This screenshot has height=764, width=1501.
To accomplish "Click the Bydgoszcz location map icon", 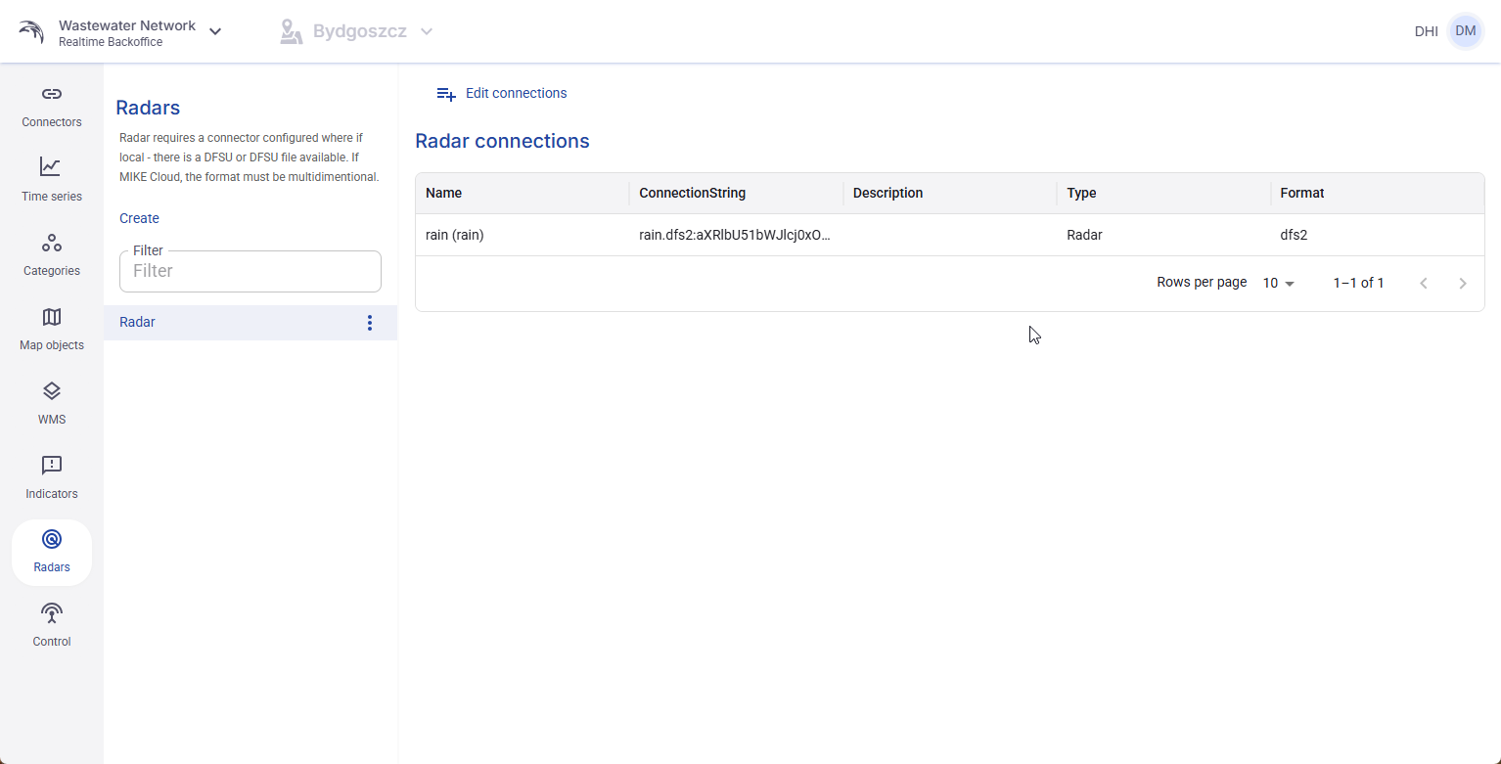I will tap(291, 32).
